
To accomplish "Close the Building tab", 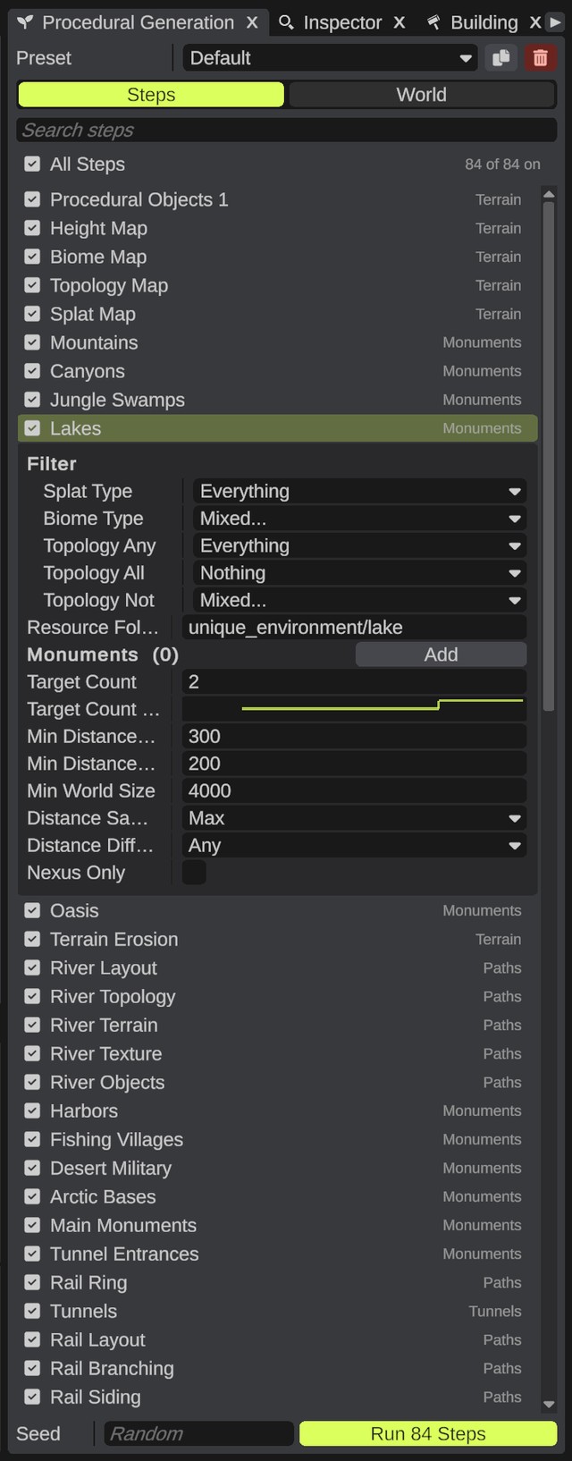I will (535, 22).
